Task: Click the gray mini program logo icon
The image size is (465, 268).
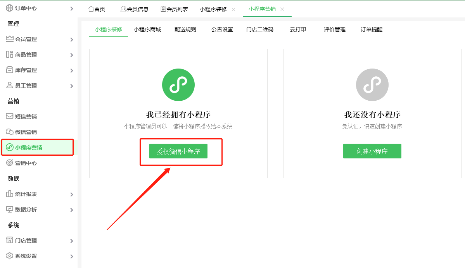Action: (x=372, y=85)
